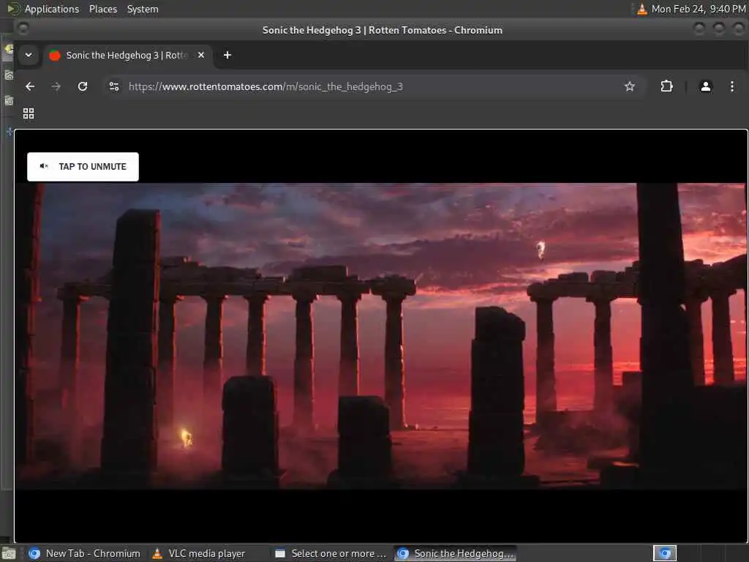The width and height of the screenshot is (749, 562).
Task: Switch to Select one or more taskbar window
Action: click(331, 553)
